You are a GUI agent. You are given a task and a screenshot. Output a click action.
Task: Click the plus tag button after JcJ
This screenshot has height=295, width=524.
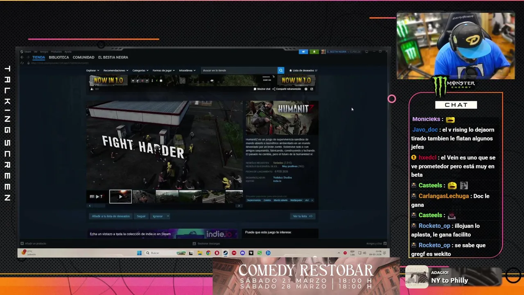(312, 200)
